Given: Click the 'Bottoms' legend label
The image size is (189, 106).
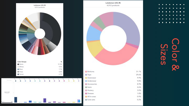Looking at the screenshot, I should coord(91,71).
